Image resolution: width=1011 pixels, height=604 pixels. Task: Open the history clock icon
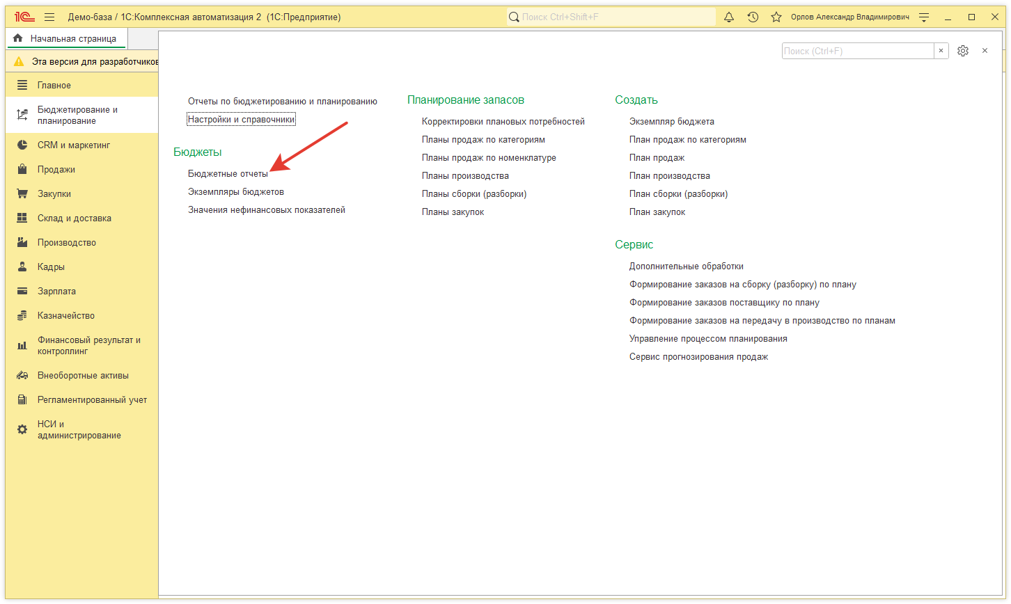753,17
